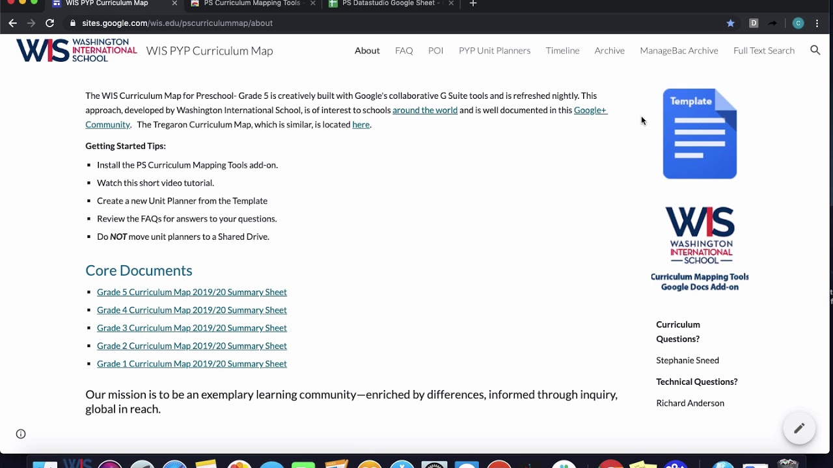Viewport: 833px width, 468px height.
Task: Click the edit pencil button
Action: pyautogui.click(x=799, y=428)
